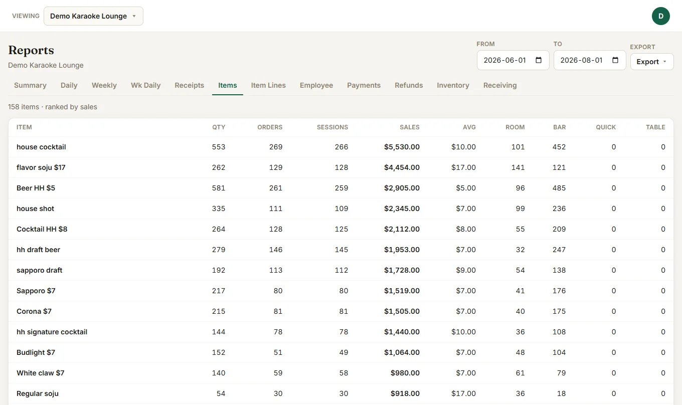Click the Reports page heading

(x=31, y=50)
